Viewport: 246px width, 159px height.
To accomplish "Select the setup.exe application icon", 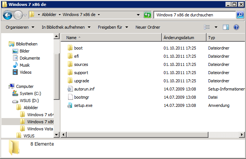I will [70, 105].
